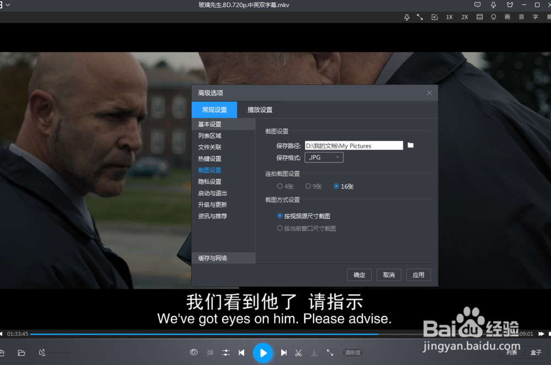Browse save path folder icon
Viewport: 551px width, 365px height.
tap(410, 145)
